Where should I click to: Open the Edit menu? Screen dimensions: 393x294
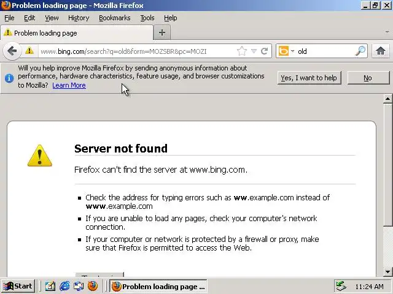[x=29, y=18]
